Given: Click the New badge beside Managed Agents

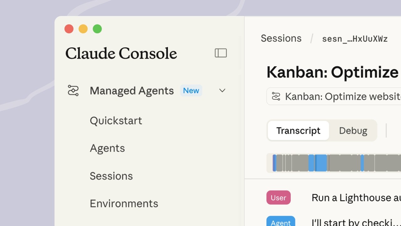Looking at the screenshot, I should click(191, 91).
